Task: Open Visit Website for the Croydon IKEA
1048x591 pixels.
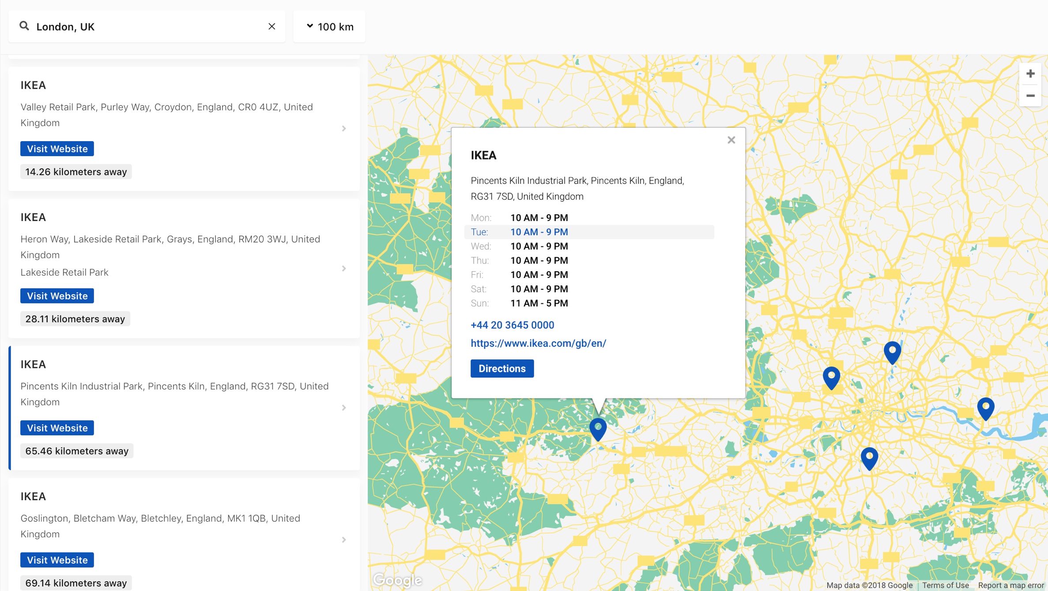Action: pos(57,149)
